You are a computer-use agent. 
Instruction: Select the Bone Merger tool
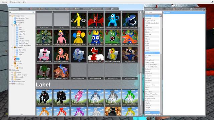(152, 30)
